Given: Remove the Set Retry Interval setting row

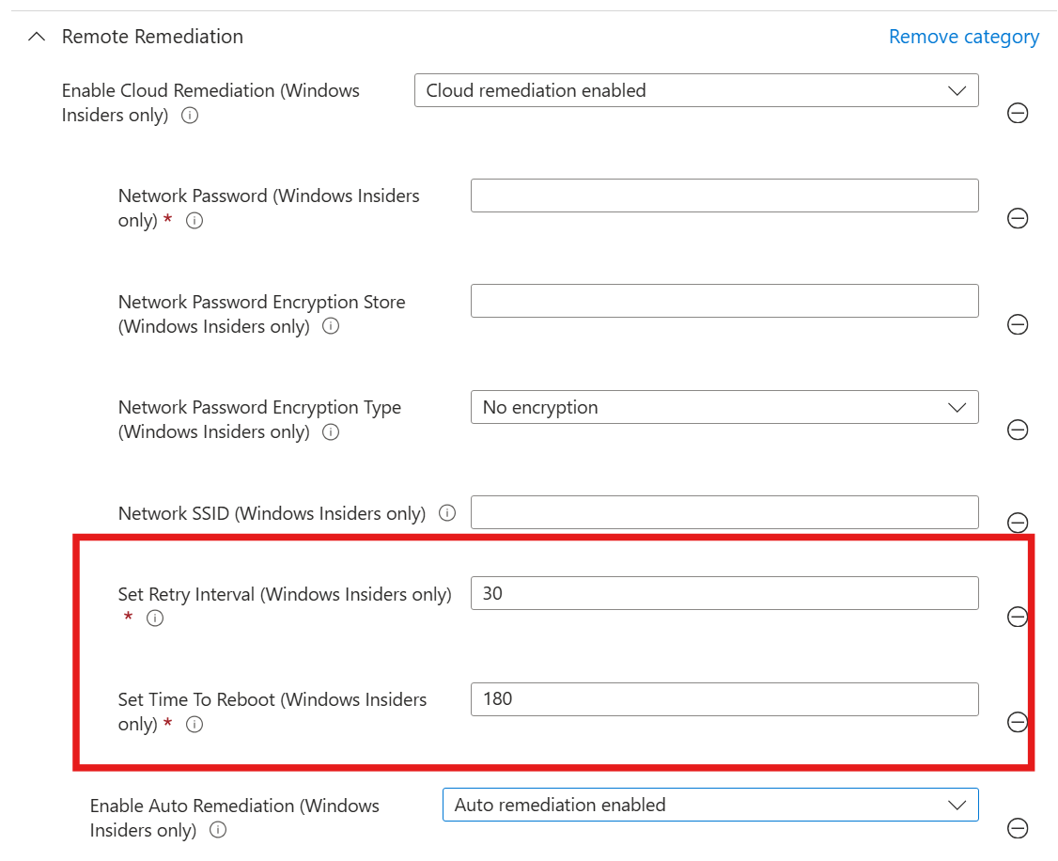Looking at the screenshot, I should [1018, 618].
